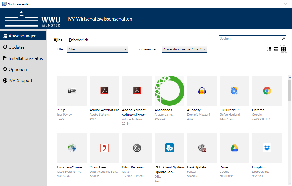
Task: Open the Audacity headphones icon
Action: coord(202,91)
